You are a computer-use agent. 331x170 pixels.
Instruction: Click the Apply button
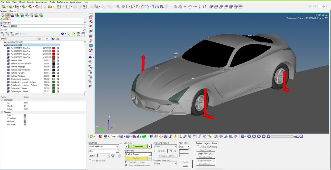coord(186,166)
